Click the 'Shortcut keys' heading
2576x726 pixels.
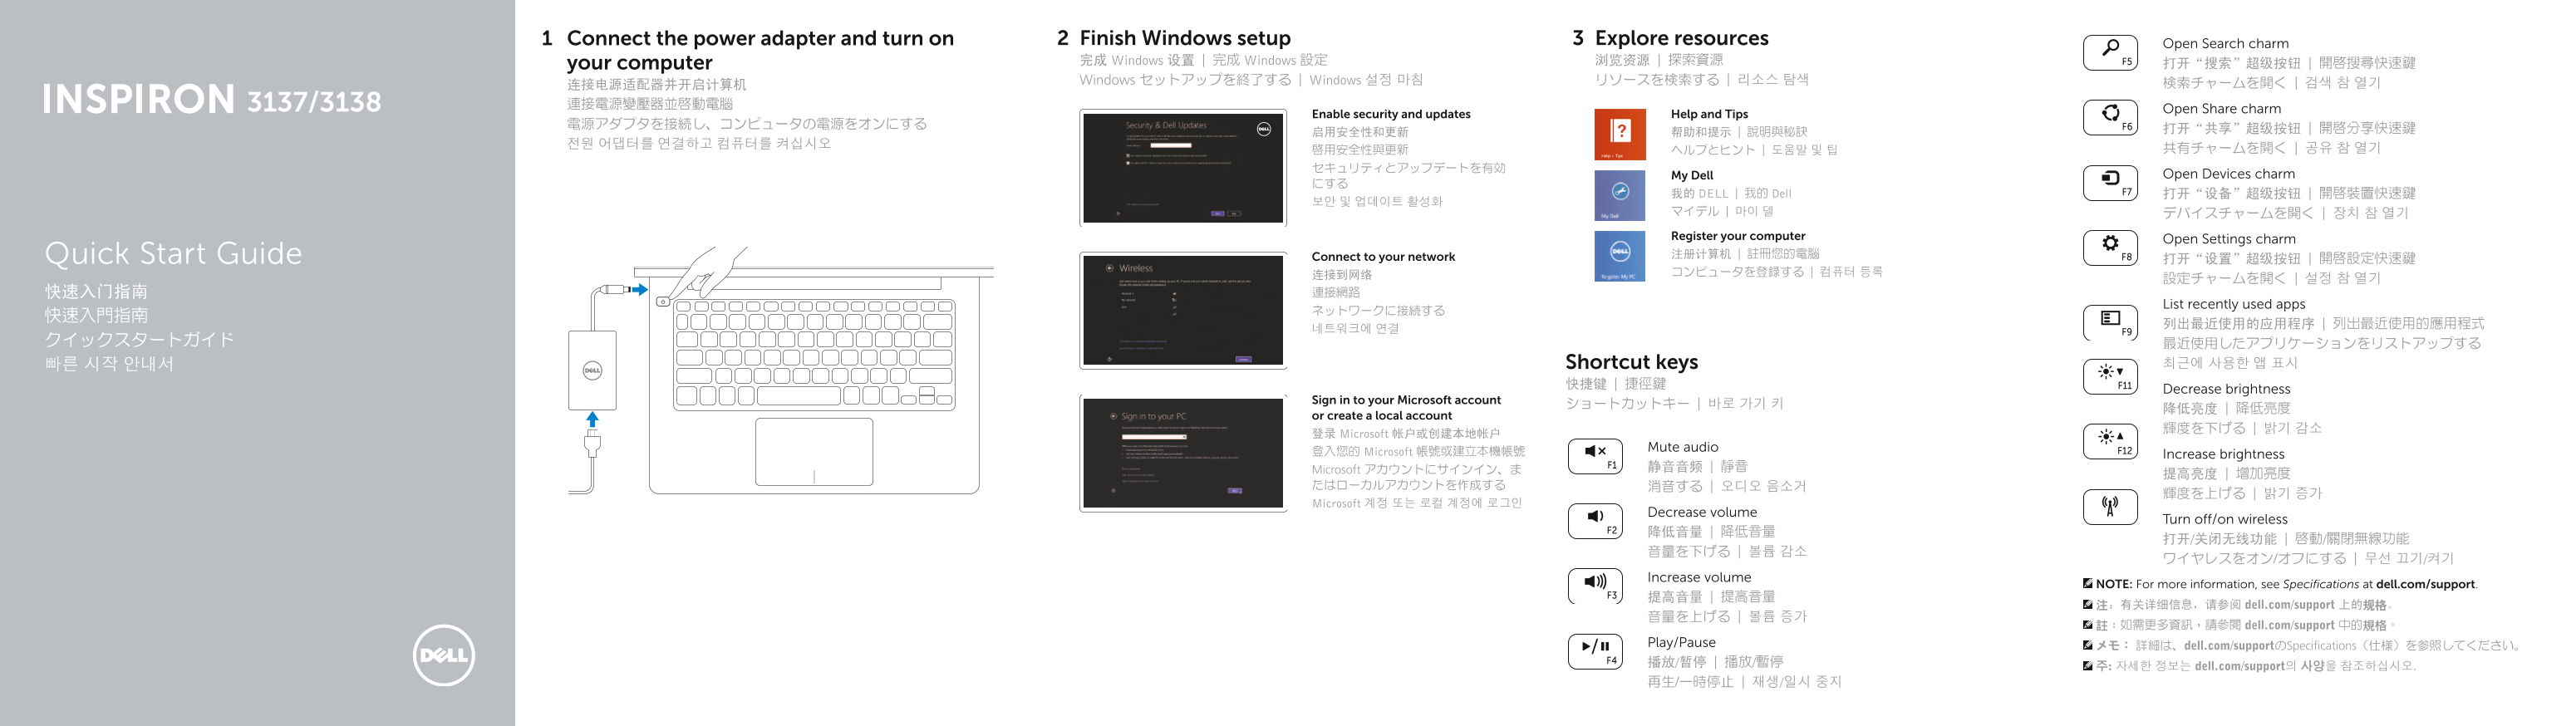coord(1631,362)
